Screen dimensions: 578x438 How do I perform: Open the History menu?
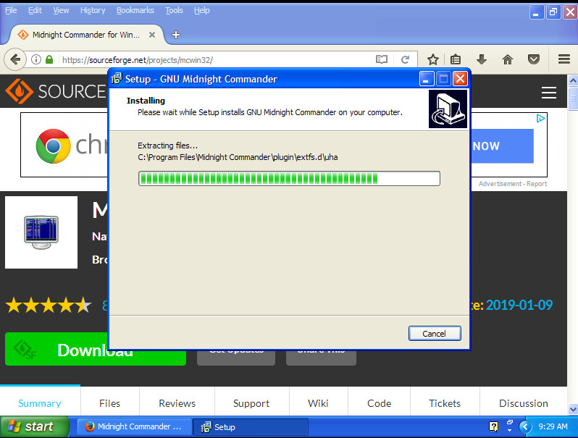[93, 10]
